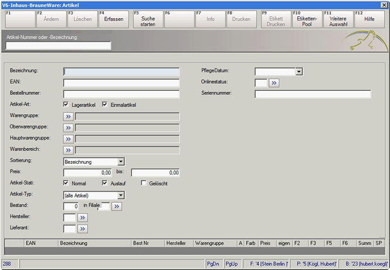Open the Artikel-Typ dropdown list
390x270 pixels.
tap(121, 195)
